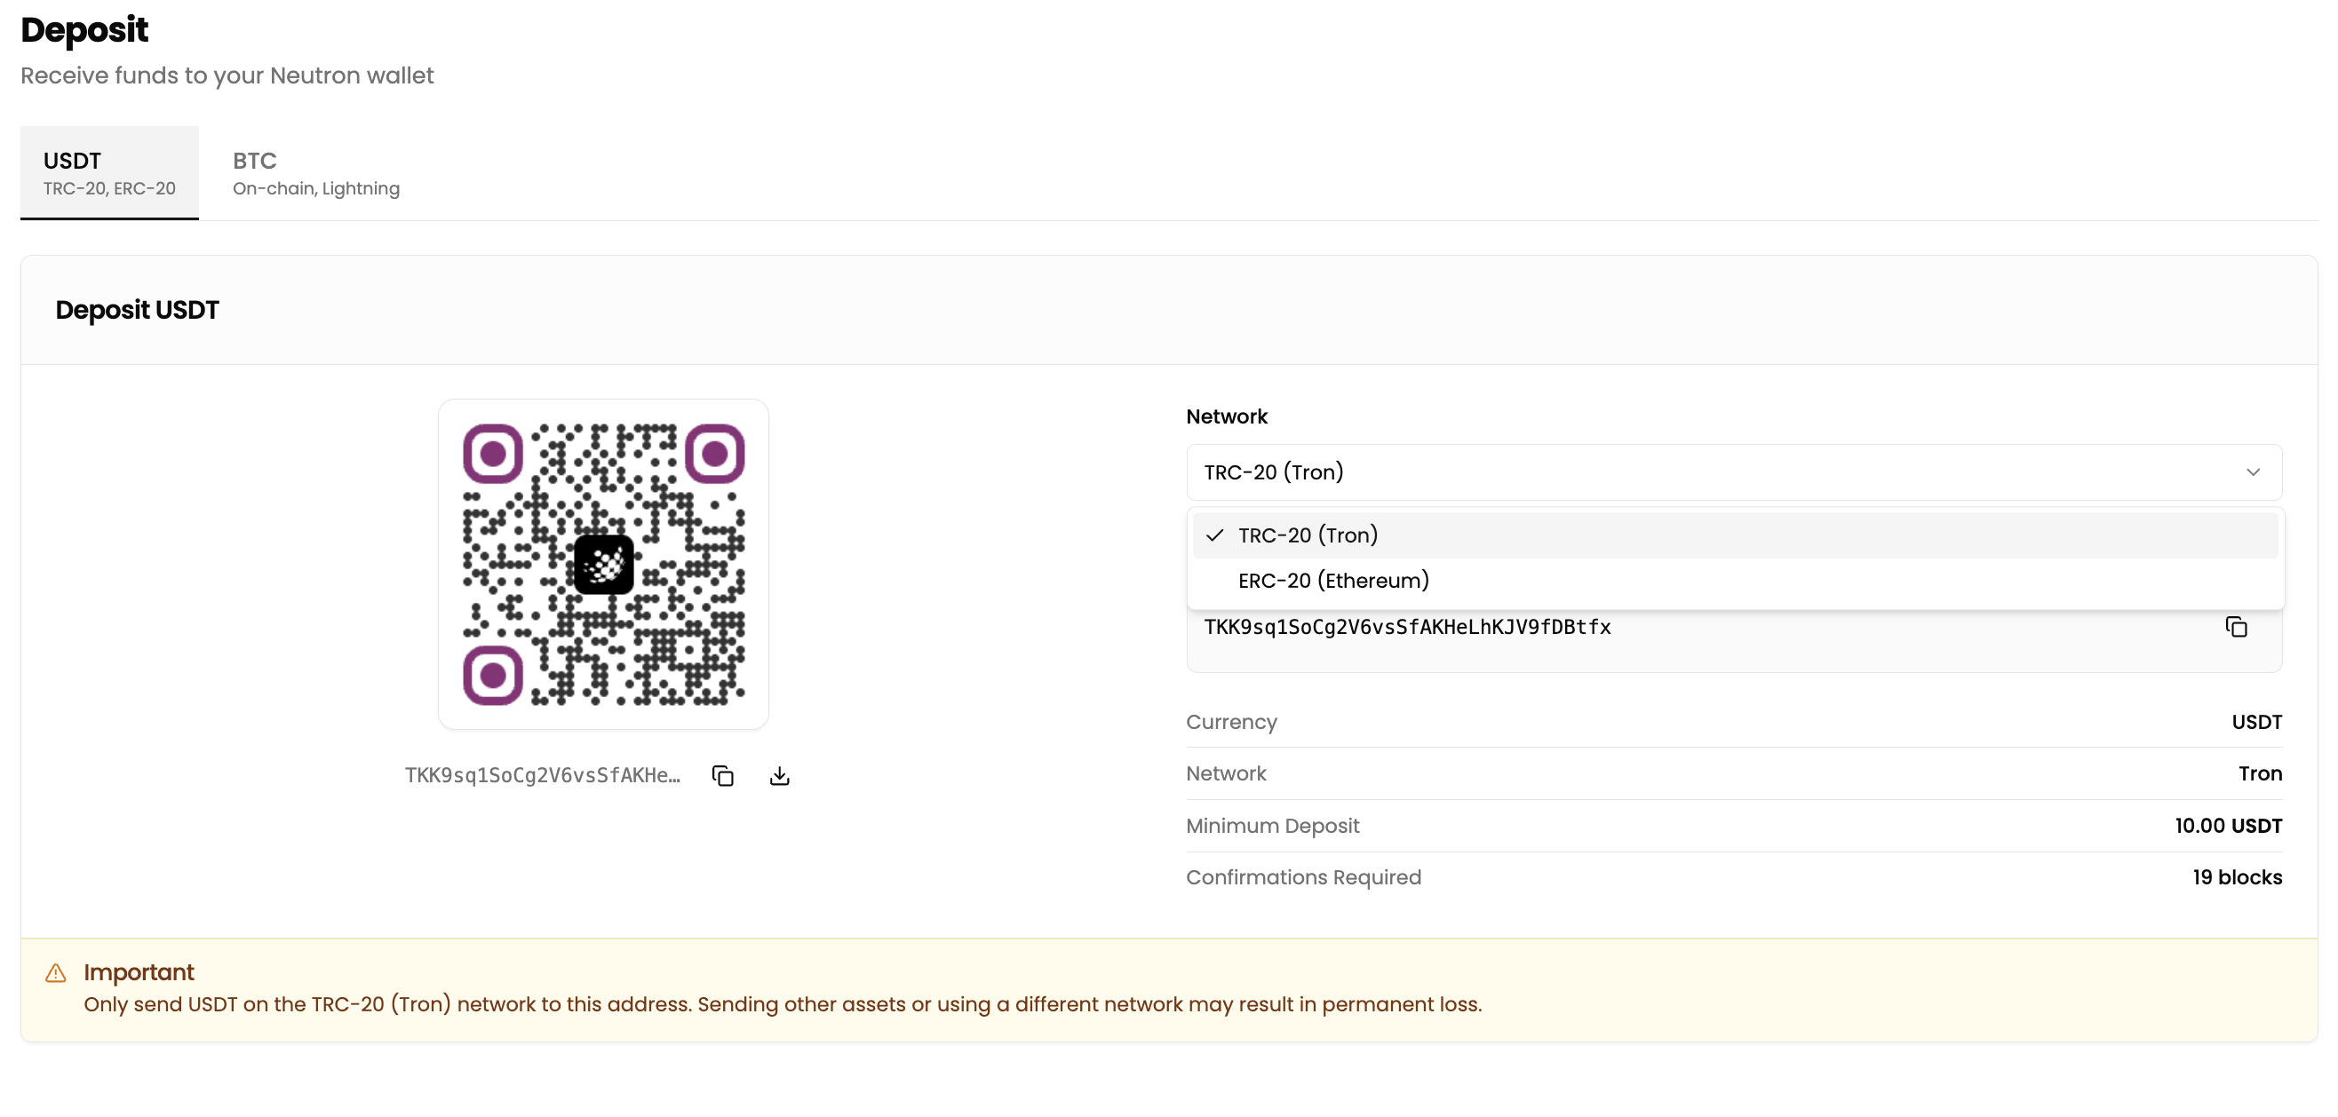Click the checkmark beside TRC-20 (Tron) option
The height and width of the screenshot is (1117, 2338).
click(1214, 535)
